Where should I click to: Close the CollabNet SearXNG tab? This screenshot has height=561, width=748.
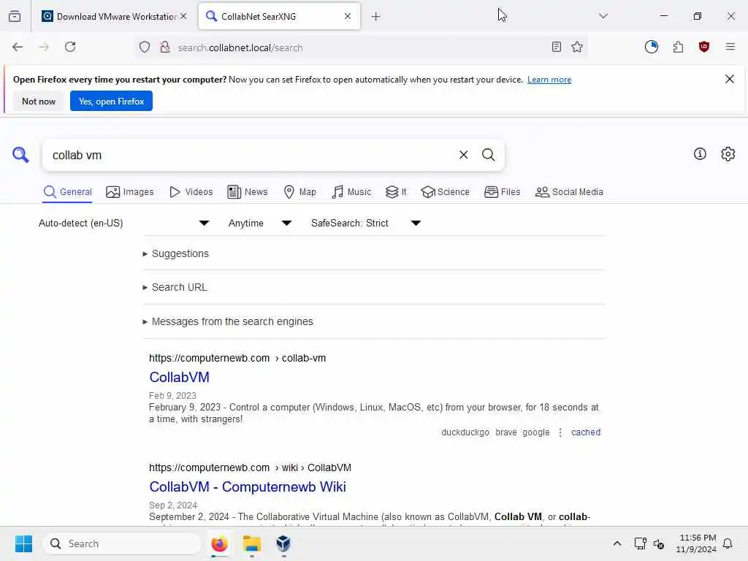348,16
